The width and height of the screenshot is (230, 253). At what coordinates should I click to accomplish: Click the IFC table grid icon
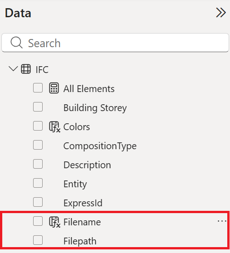tap(26, 69)
